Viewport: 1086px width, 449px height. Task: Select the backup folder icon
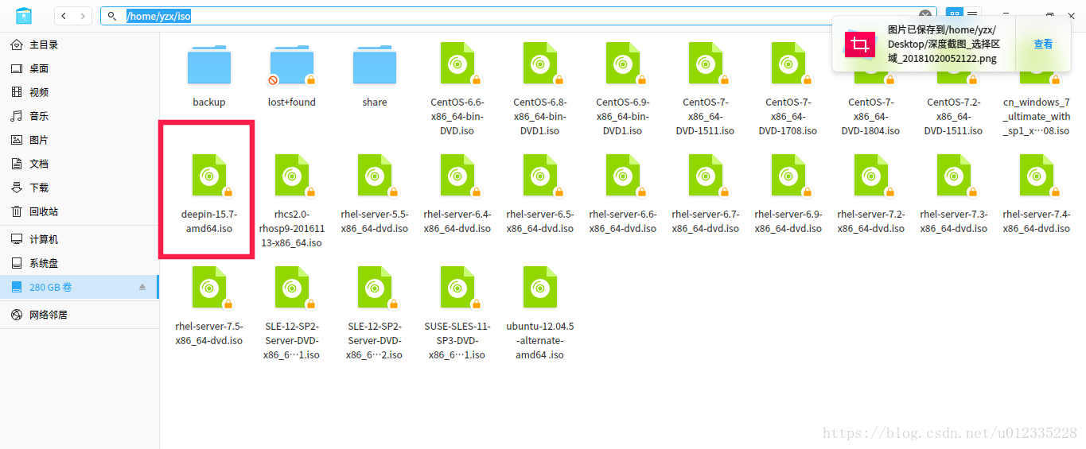tap(209, 64)
